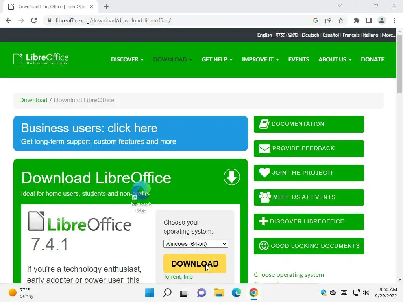Open the Windows Start menu

tap(150, 293)
